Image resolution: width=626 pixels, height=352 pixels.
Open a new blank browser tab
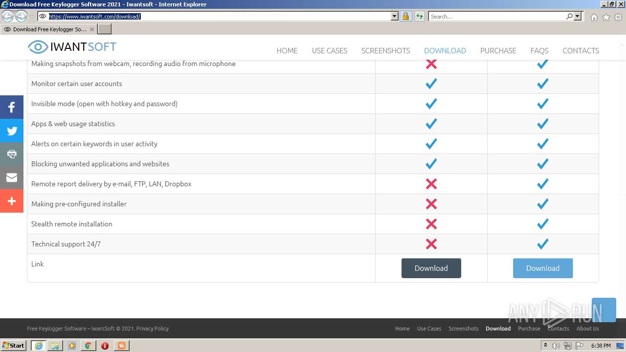[105, 29]
